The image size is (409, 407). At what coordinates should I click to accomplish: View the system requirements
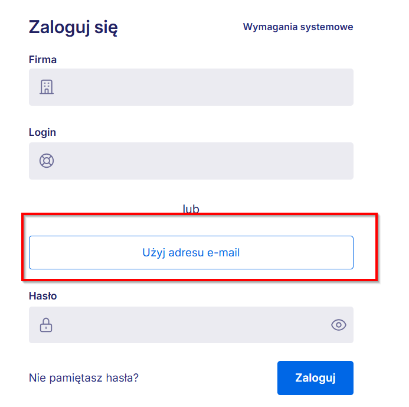click(x=298, y=27)
